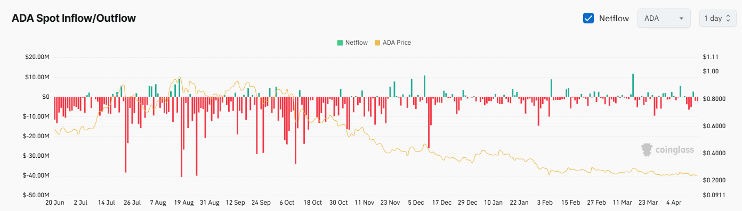Image resolution: width=742 pixels, height=211 pixels.
Task: Click the 6 Oct date label
Action: click(286, 202)
